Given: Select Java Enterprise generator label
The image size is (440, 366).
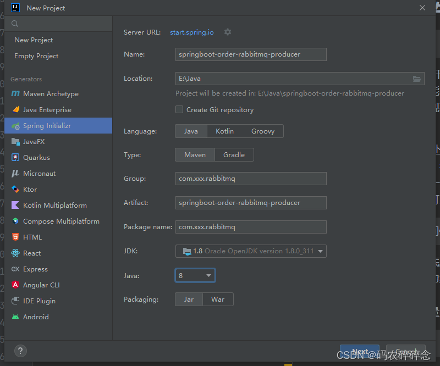Looking at the screenshot, I should click(47, 110).
